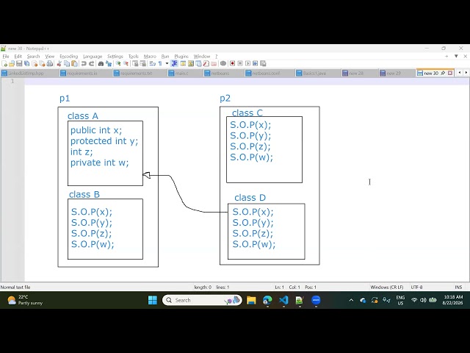Image resolution: width=470 pixels, height=353 pixels.
Task: Toggle the indent guide icon
Action: coord(175,64)
